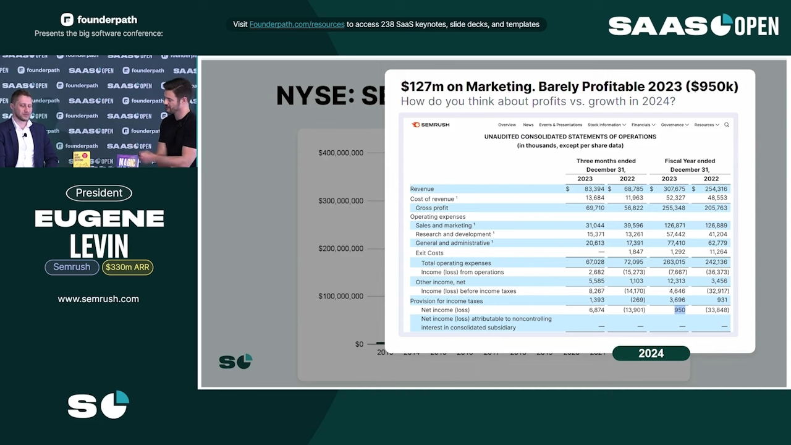Screen dimensions: 791x445
Task: Click the Sales and marketing row label
Action: click(446, 226)
